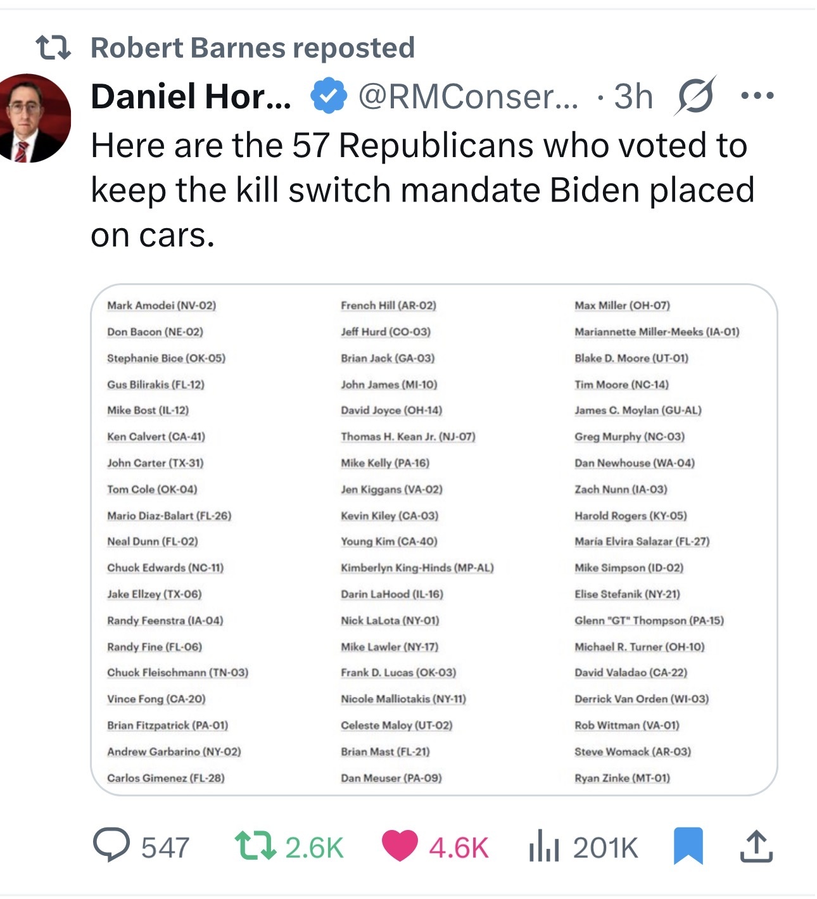The image size is (817, 899).
Task: Open the Daniel Hor... display name
Action: coord(191,96)
